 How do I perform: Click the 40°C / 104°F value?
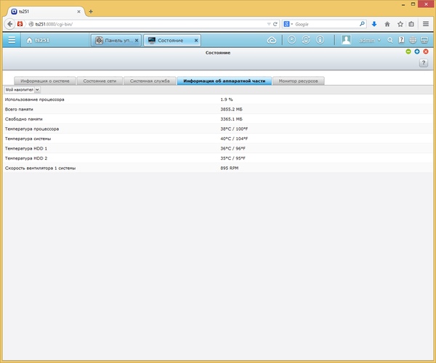[234, 139]
